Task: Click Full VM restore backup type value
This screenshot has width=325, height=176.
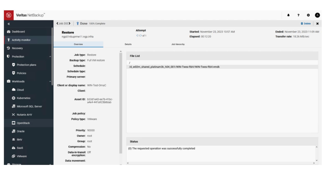Action: [x=96, y=60]
